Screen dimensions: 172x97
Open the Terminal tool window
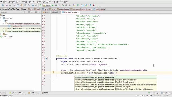(x=3, y=93)
